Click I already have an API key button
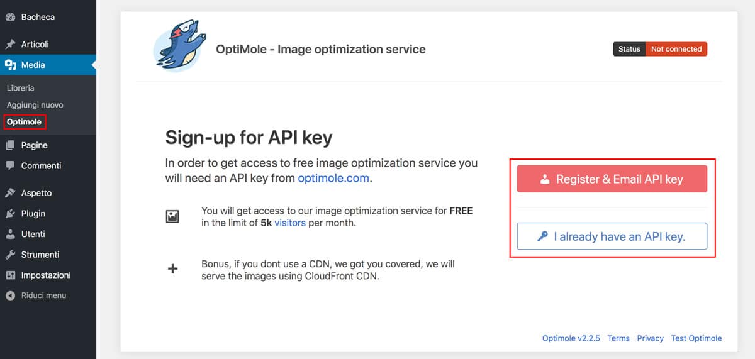 612,237
